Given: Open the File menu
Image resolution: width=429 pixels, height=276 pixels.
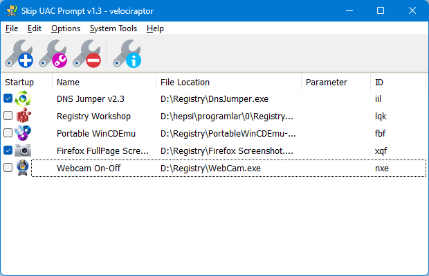Looking at the screenshot, I should click(12, 28).
